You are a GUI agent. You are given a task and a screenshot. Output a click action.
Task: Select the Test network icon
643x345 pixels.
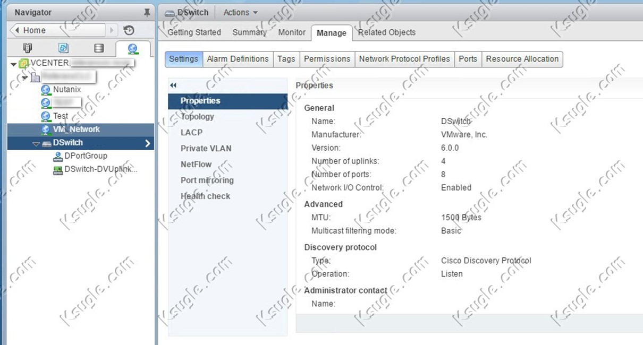pos(46,116)
